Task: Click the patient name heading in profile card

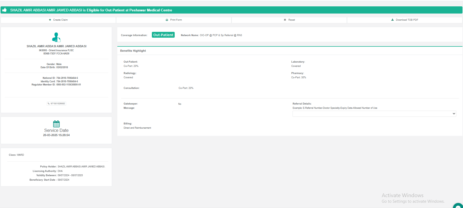Action: click(x=56, y=46)
